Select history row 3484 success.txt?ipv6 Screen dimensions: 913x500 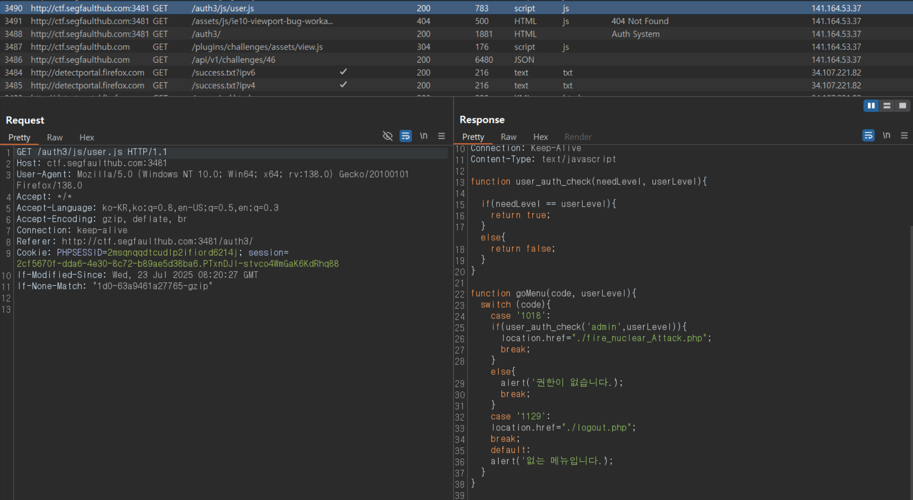point(456,72)
